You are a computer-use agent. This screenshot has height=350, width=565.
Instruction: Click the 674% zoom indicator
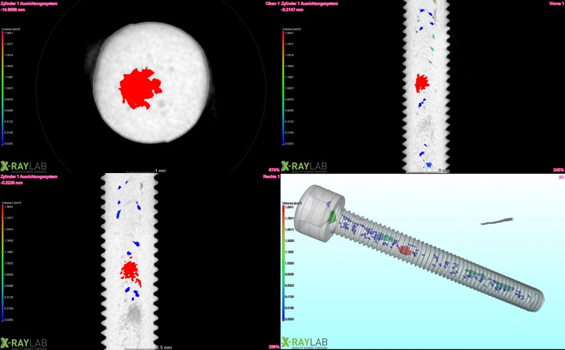point(275,169)
